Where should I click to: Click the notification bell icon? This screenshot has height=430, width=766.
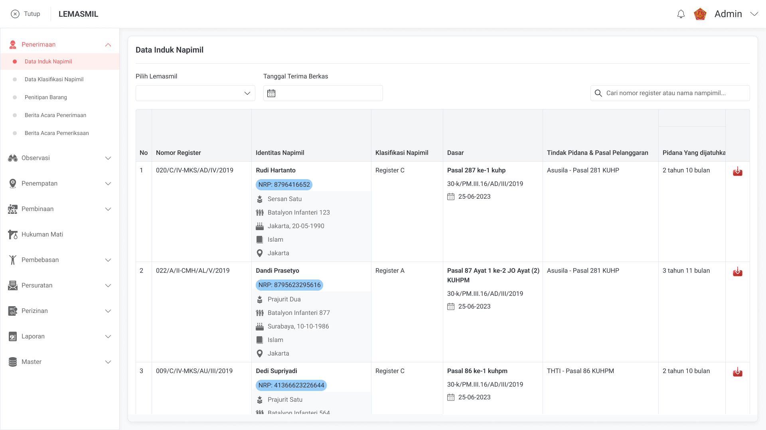(681, 14)
